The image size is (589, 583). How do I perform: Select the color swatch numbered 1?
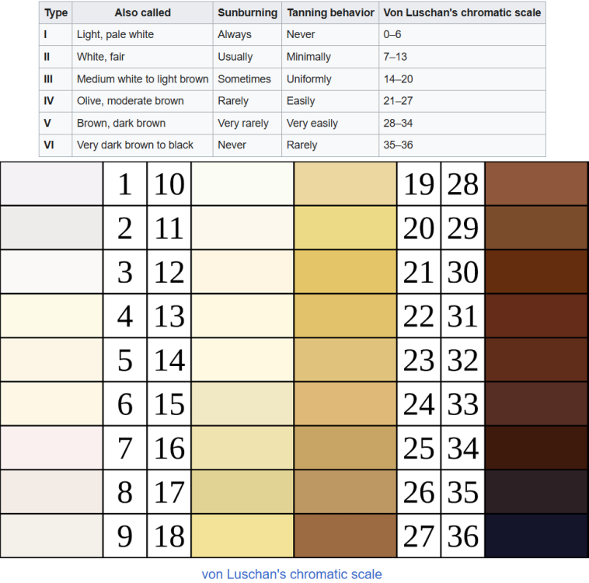52,183
